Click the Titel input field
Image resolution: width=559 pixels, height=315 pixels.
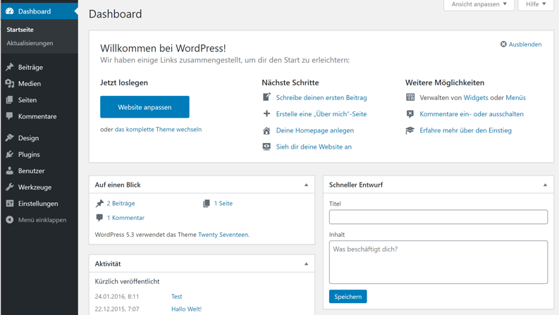[x=438, y=217]
